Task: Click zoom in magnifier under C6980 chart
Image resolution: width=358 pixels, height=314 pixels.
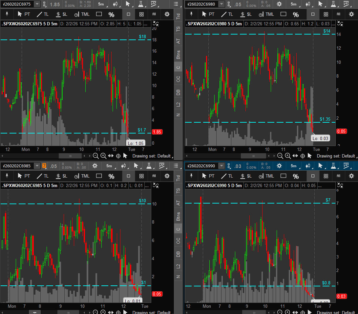Action: click(x=287, y=156)
